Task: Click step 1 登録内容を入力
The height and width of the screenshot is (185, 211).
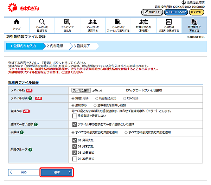Action: click(x=25, y=46)
